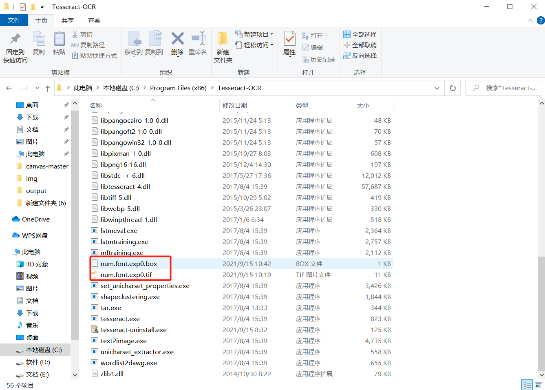The image size is (545, 390).
Task: Click Pin to Quick access (固定到快速访问) icon
Action: pos(15,39)
